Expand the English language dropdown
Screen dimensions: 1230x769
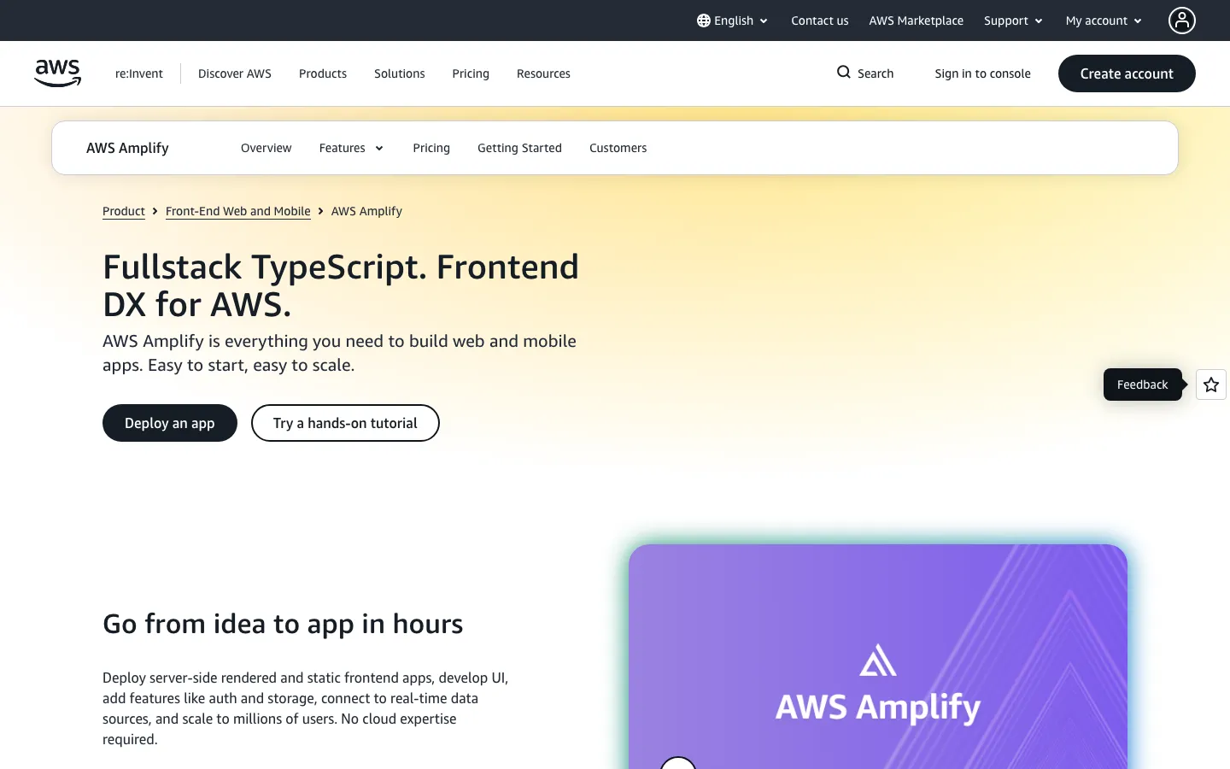click(x=733, y=21)
